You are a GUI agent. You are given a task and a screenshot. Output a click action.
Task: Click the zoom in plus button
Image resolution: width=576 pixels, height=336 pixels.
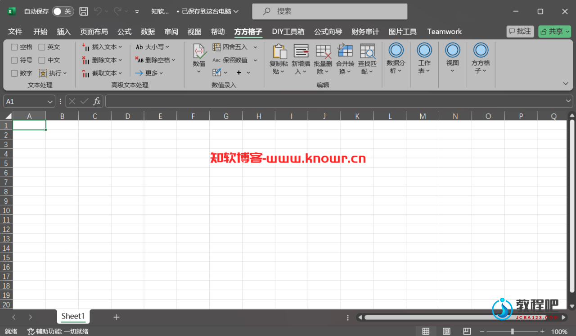click(542, 331)
